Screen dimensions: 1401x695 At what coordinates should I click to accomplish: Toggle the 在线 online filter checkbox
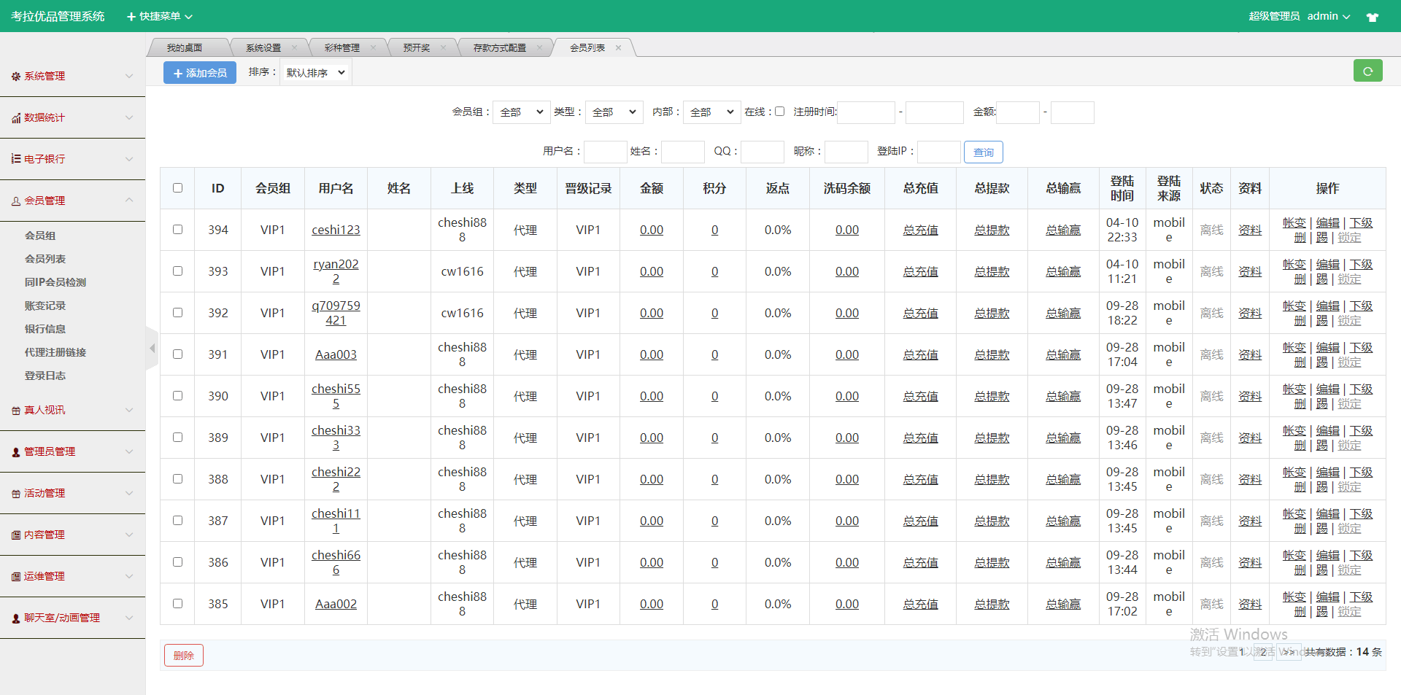779,112
